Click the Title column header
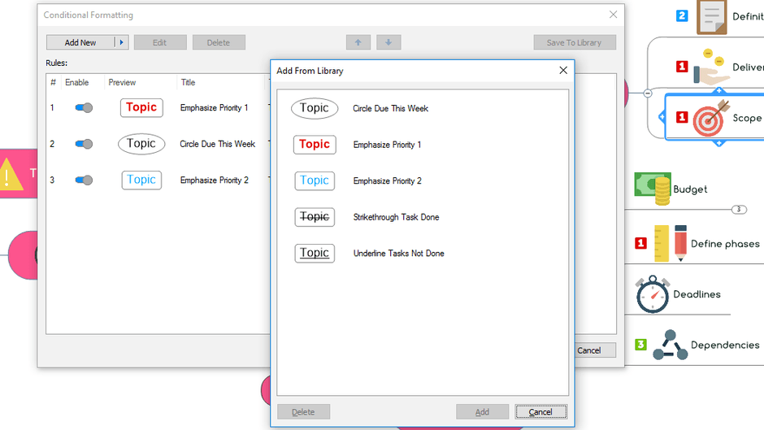The image size is (764, 430). 188,82
